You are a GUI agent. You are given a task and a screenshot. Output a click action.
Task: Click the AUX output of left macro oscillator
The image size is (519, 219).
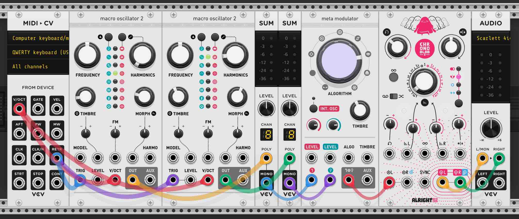click(150, 180)
